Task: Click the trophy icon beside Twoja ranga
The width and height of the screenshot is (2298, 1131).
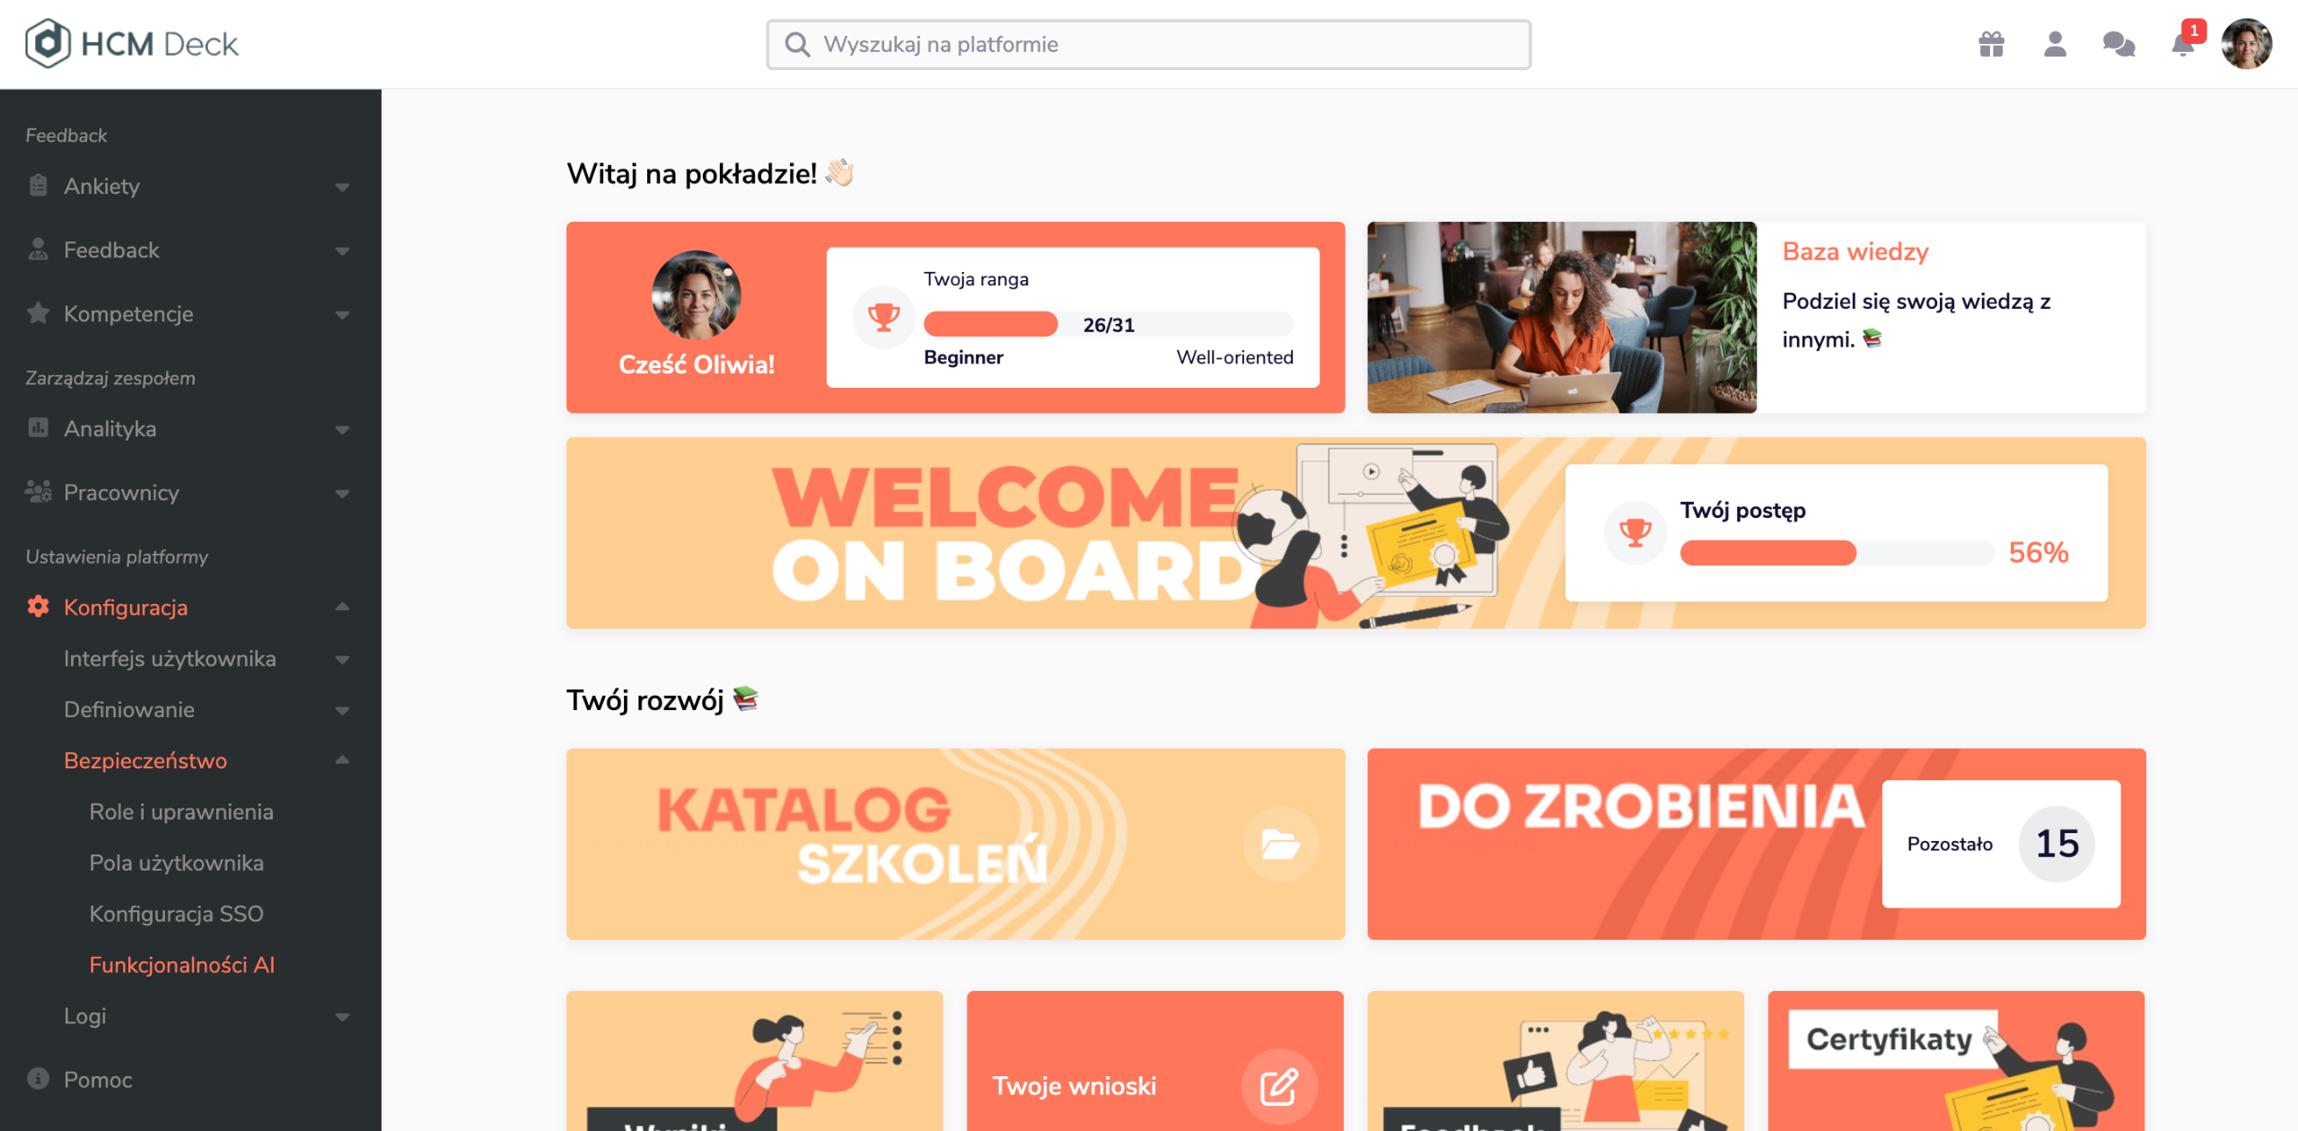Action: tap(883, 317)
